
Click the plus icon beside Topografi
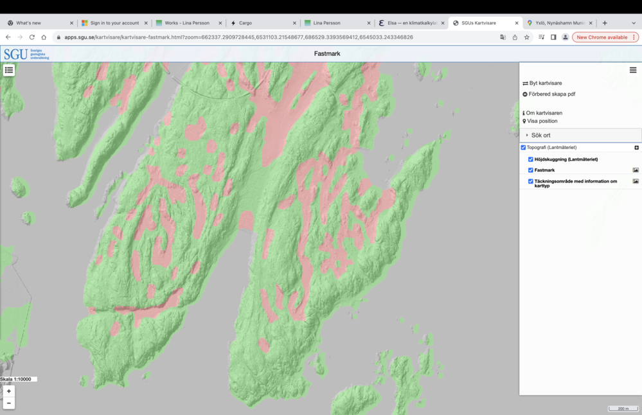636,148
